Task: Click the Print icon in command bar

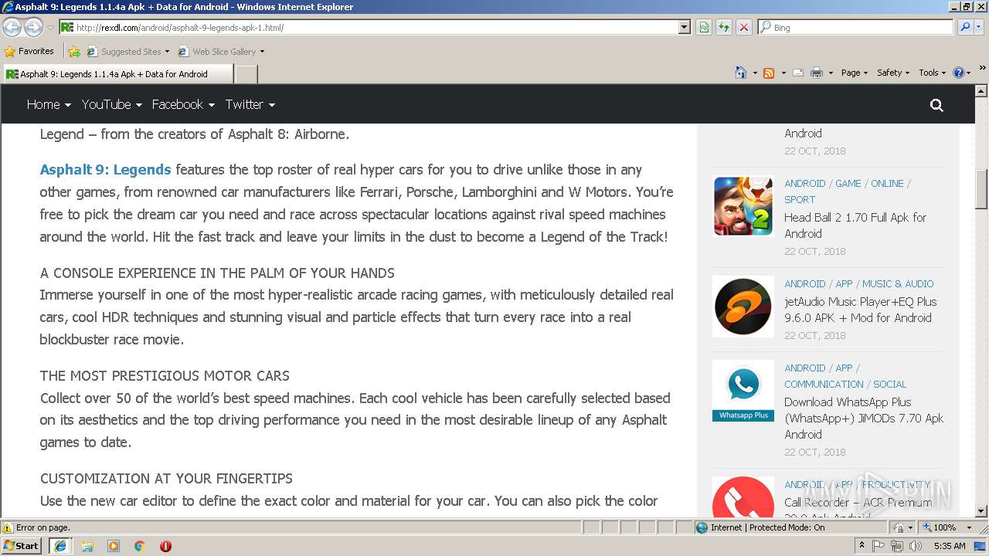Action: tap(817, 73)
